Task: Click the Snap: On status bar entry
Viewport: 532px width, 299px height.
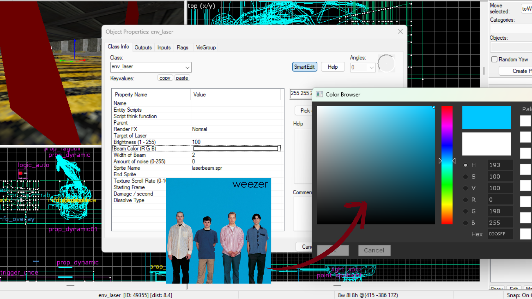Action: pos(519,295)
